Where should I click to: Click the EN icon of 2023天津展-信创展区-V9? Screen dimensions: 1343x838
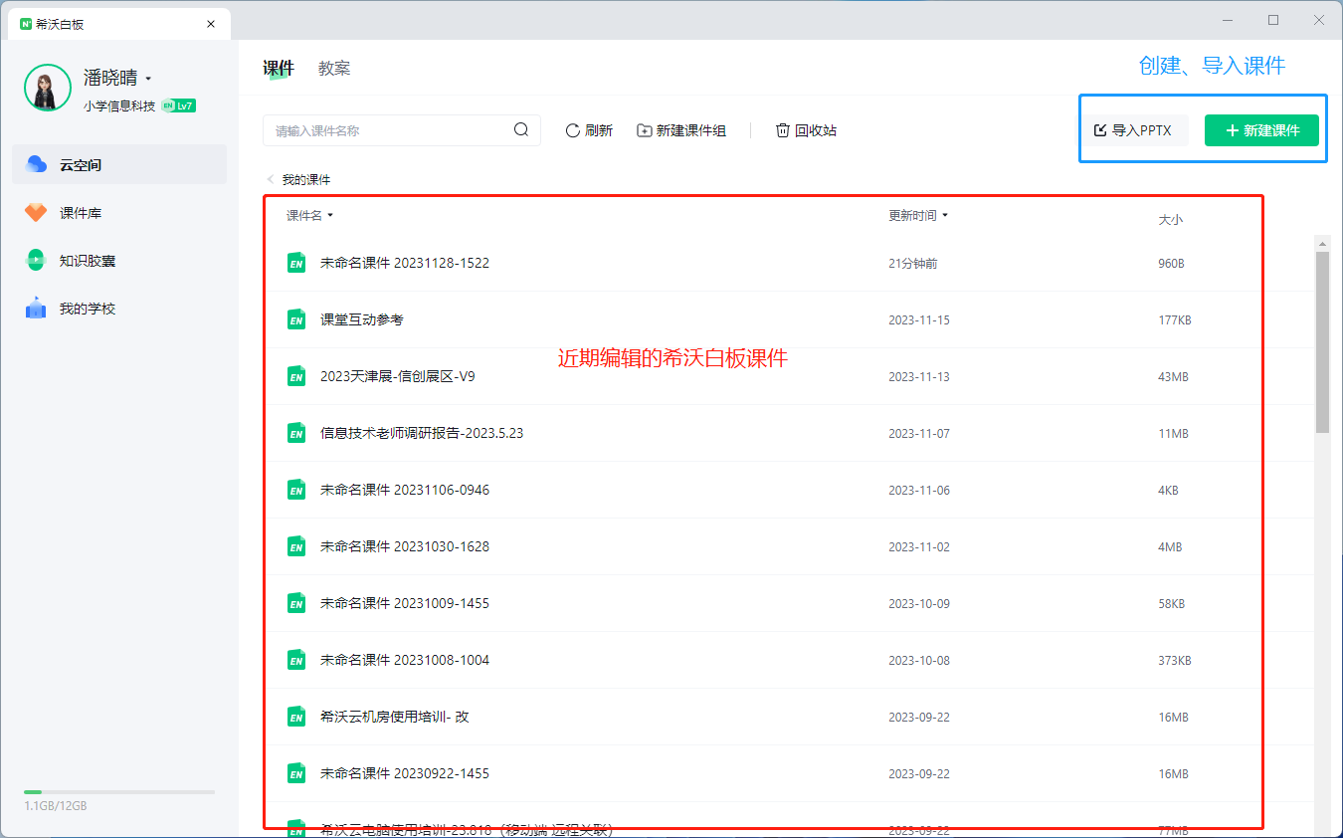(x=295, y=376)
